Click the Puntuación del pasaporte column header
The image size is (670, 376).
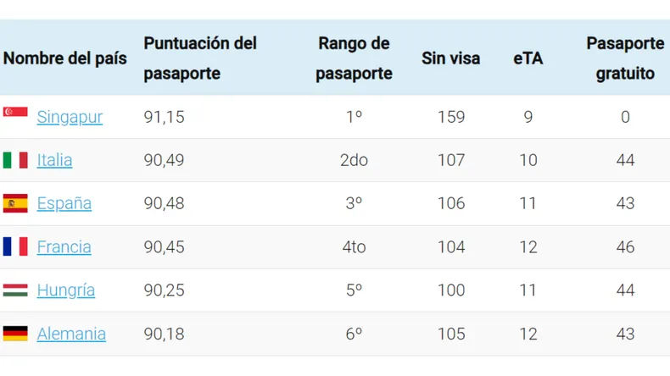click(x=200, y=58)
